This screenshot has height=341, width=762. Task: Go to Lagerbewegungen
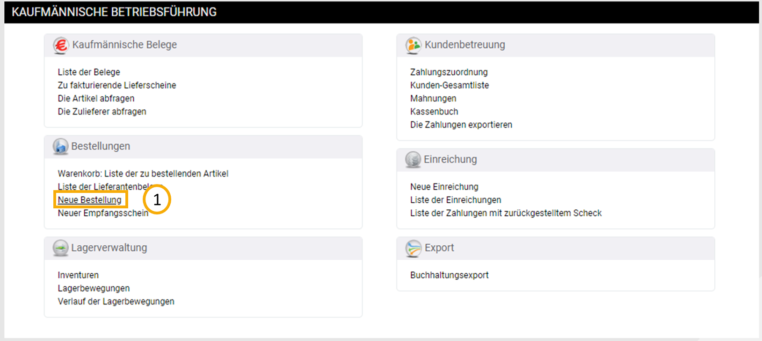tap(94, 288)
